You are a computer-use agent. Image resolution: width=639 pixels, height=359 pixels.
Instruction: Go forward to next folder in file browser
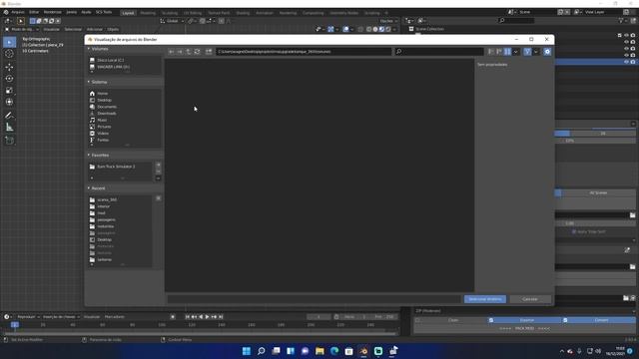pyautogui.click(x=180, y=52)
